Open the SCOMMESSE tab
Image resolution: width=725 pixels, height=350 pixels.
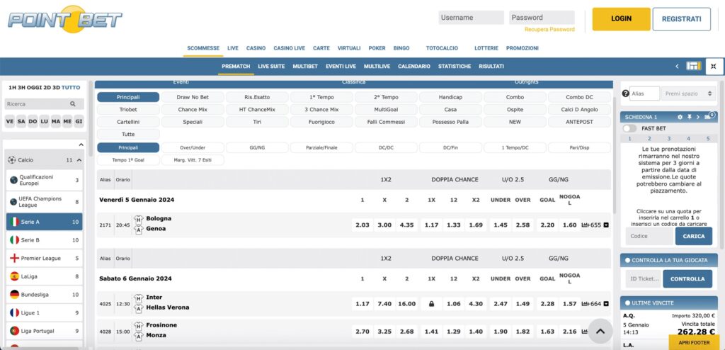(203, 48)
